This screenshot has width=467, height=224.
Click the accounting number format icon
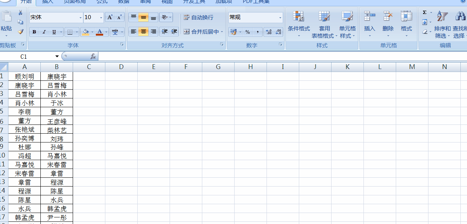pos(233,32)
